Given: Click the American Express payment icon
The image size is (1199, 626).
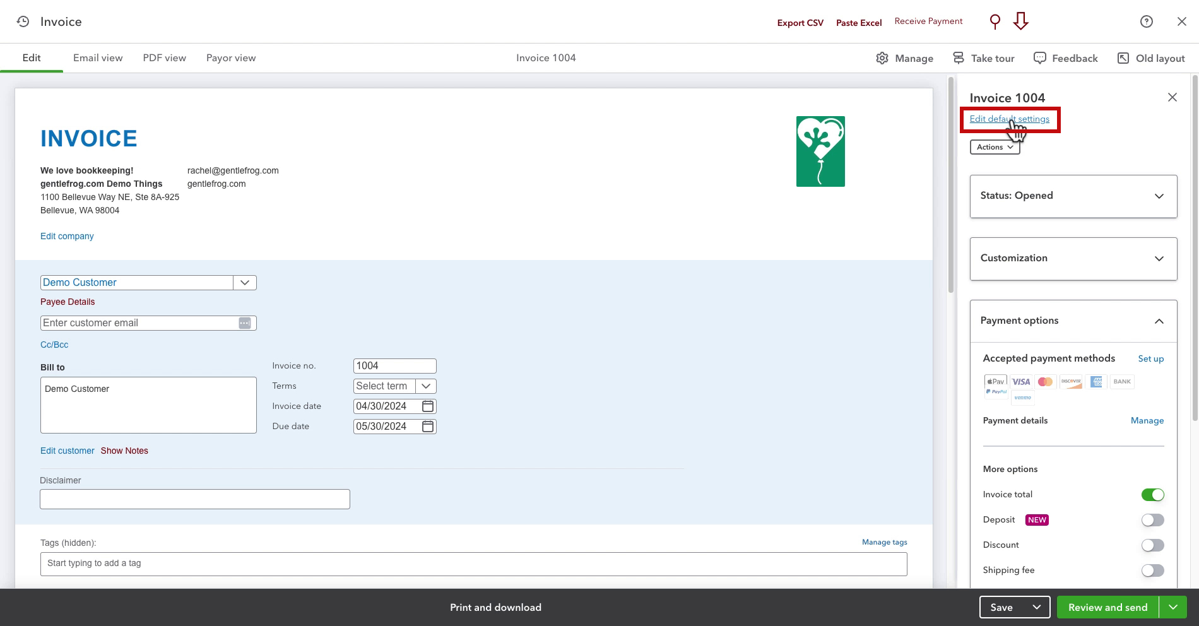Looking at the screenshot, I should [x=1096, y=382].
